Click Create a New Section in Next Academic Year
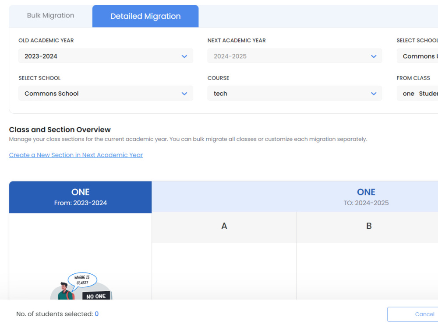438x328 pixels. [76, 155]
